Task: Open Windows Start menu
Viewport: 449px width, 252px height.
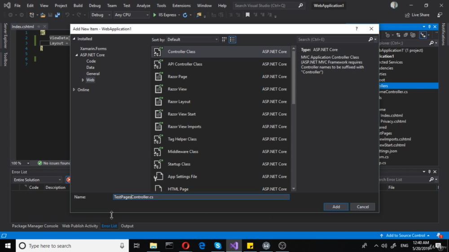Action: [8, 246]
